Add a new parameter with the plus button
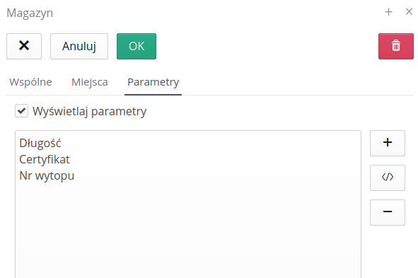Image resolution: width=418 pixels, height=278 pixels. point(388,143)
